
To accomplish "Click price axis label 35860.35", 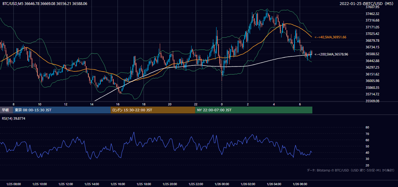I will click(x=372, y=88).
